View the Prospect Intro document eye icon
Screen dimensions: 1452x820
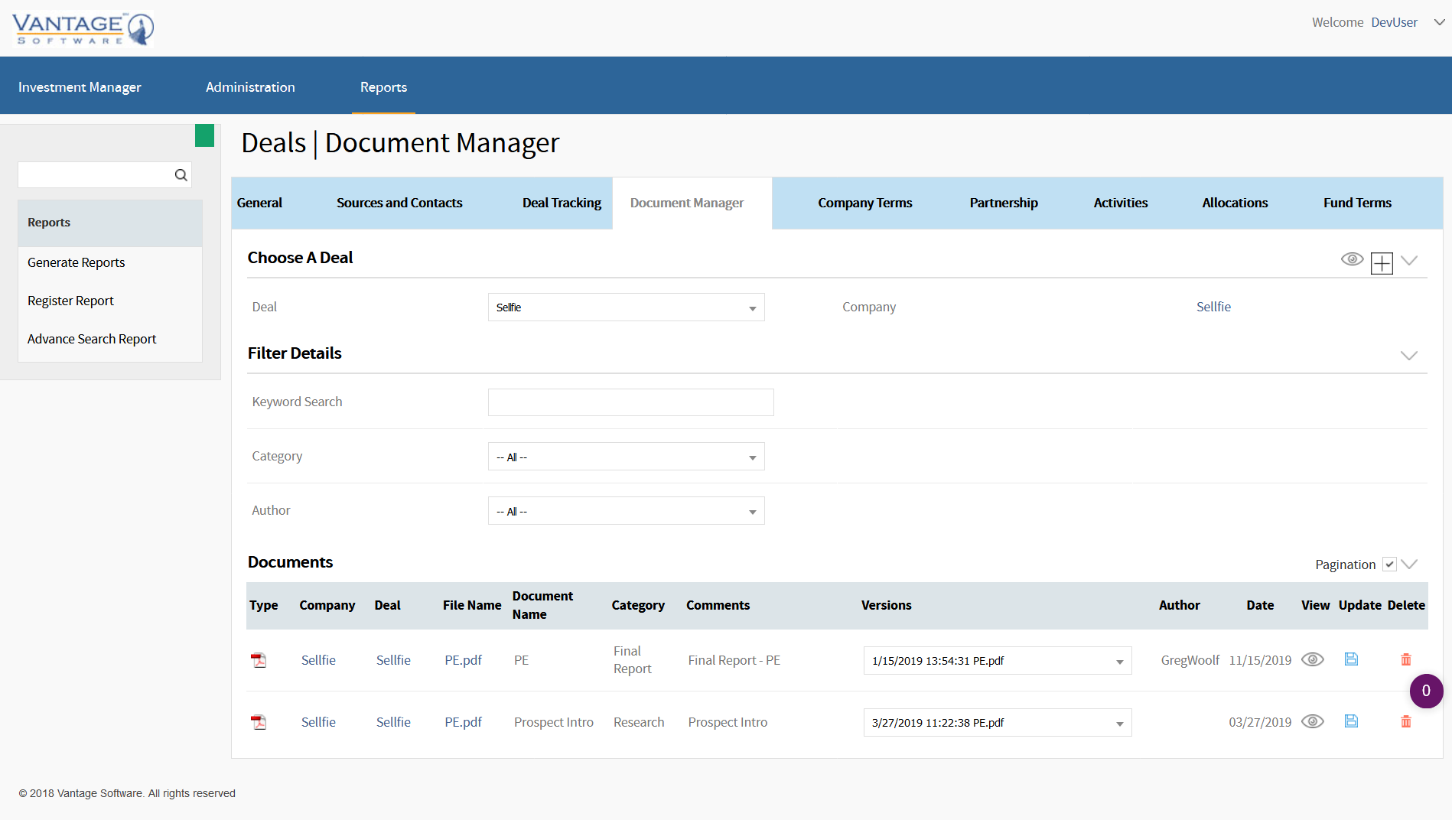(x=1313, y=721)
